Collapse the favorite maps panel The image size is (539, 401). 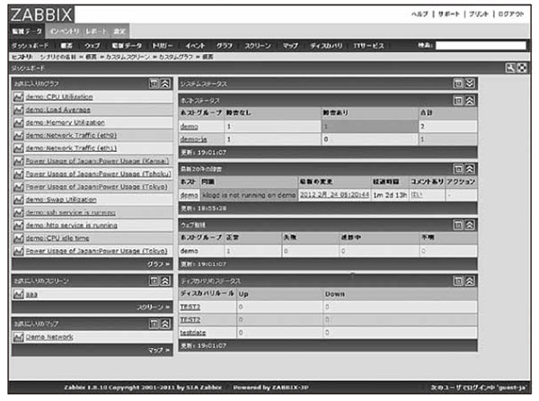165,324
